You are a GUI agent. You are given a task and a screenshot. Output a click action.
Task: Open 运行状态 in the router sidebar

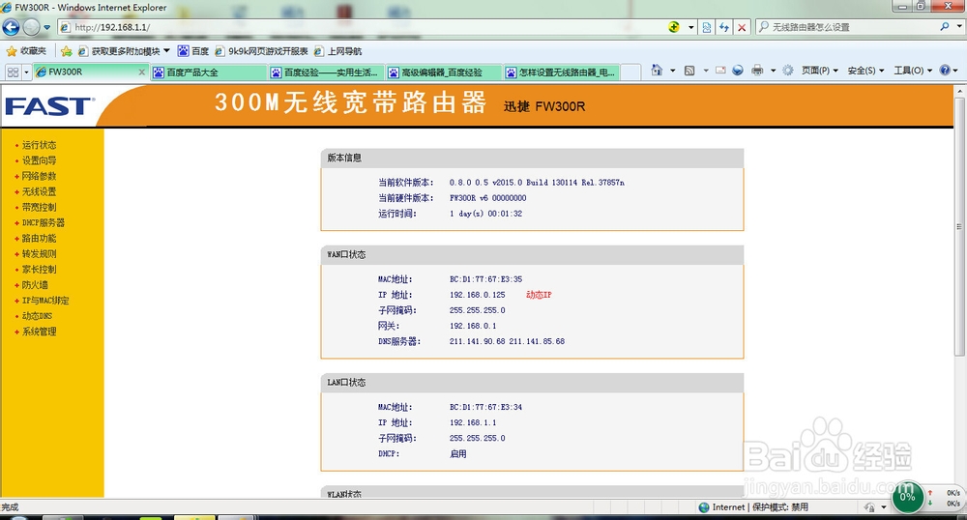point(39,145)
